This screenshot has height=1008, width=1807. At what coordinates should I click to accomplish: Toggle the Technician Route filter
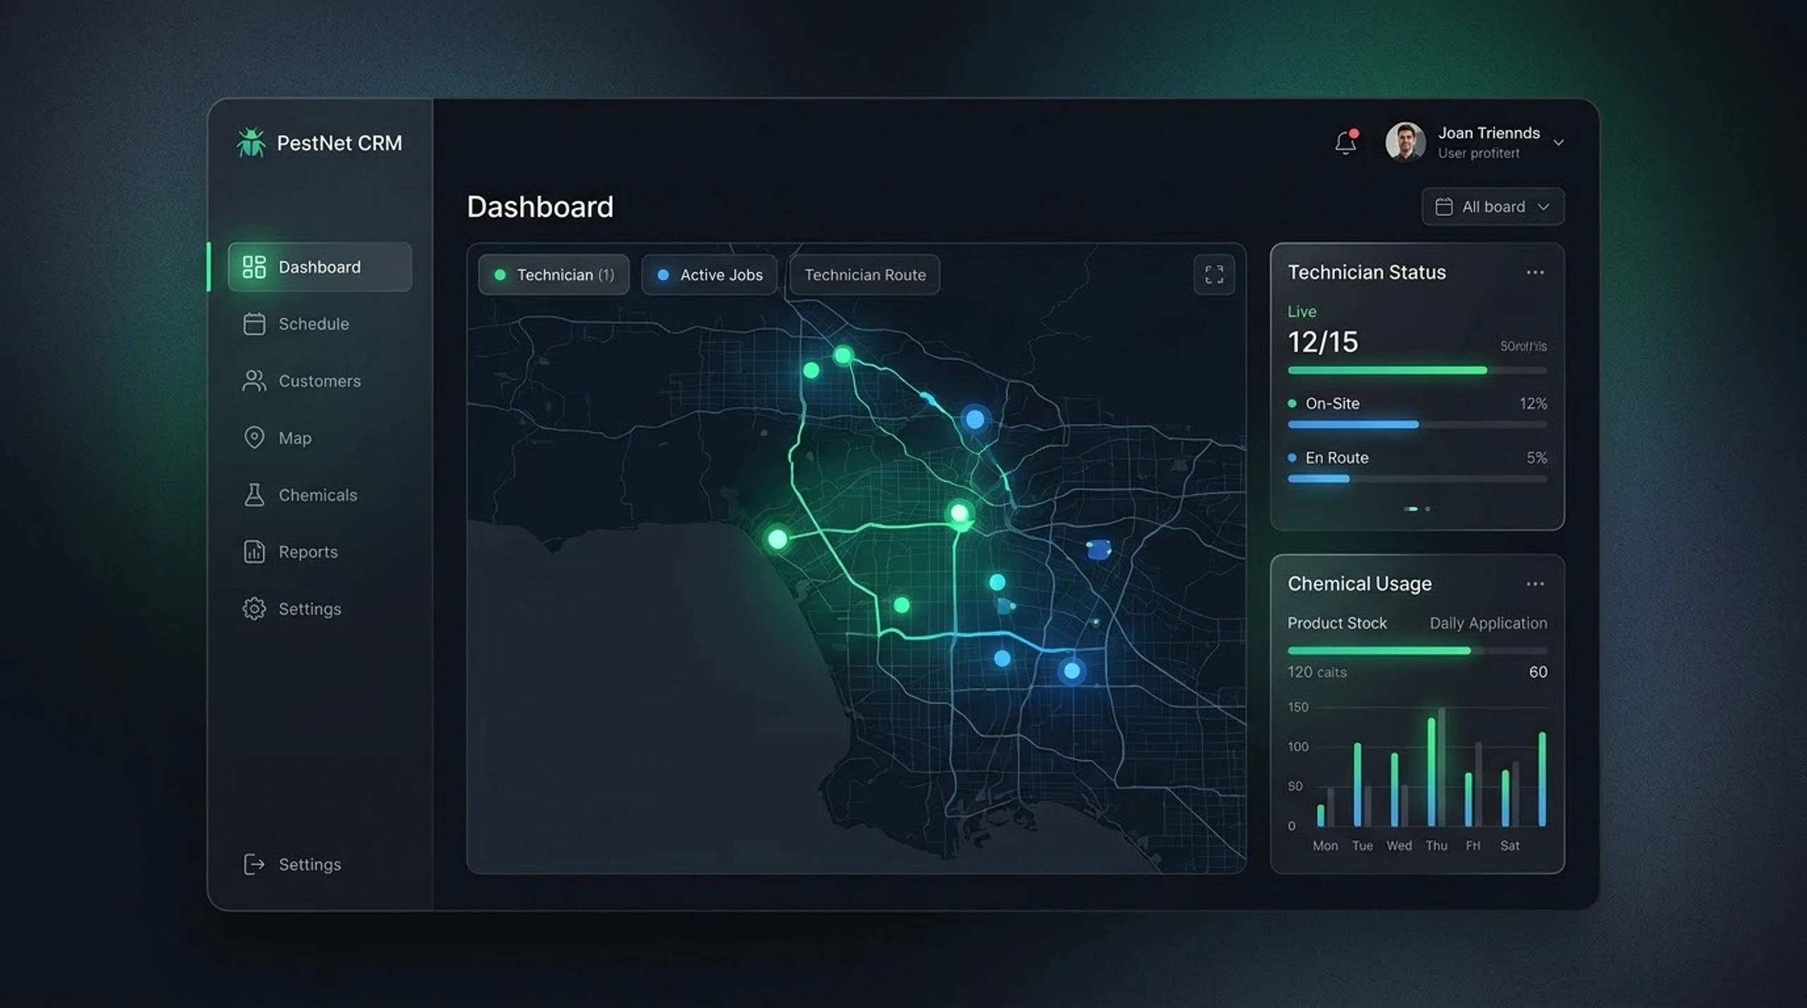pos(865,275)
